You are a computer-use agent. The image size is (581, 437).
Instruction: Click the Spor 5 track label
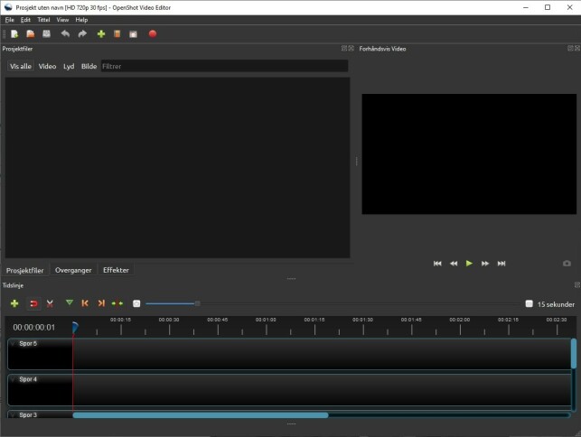click(28, 344)
